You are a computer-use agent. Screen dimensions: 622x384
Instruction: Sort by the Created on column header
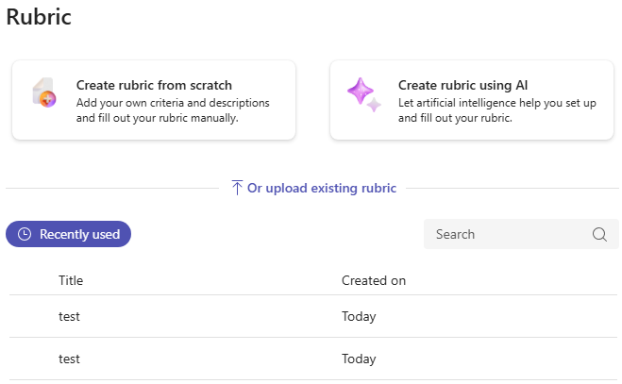pyautogui.click(x=374, y=280)
